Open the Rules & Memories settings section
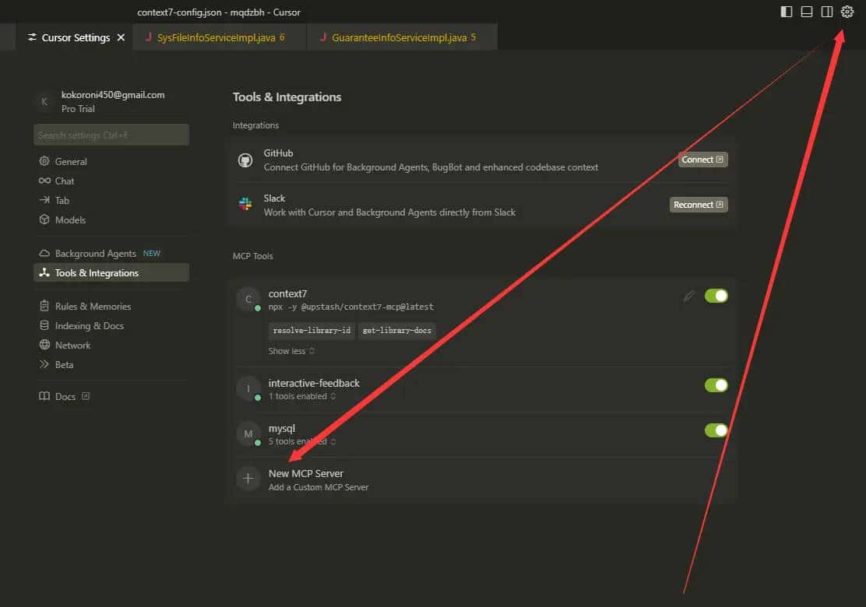Image resolution: width=866 pixels, height=607 pixels. (x=93, y=306)
